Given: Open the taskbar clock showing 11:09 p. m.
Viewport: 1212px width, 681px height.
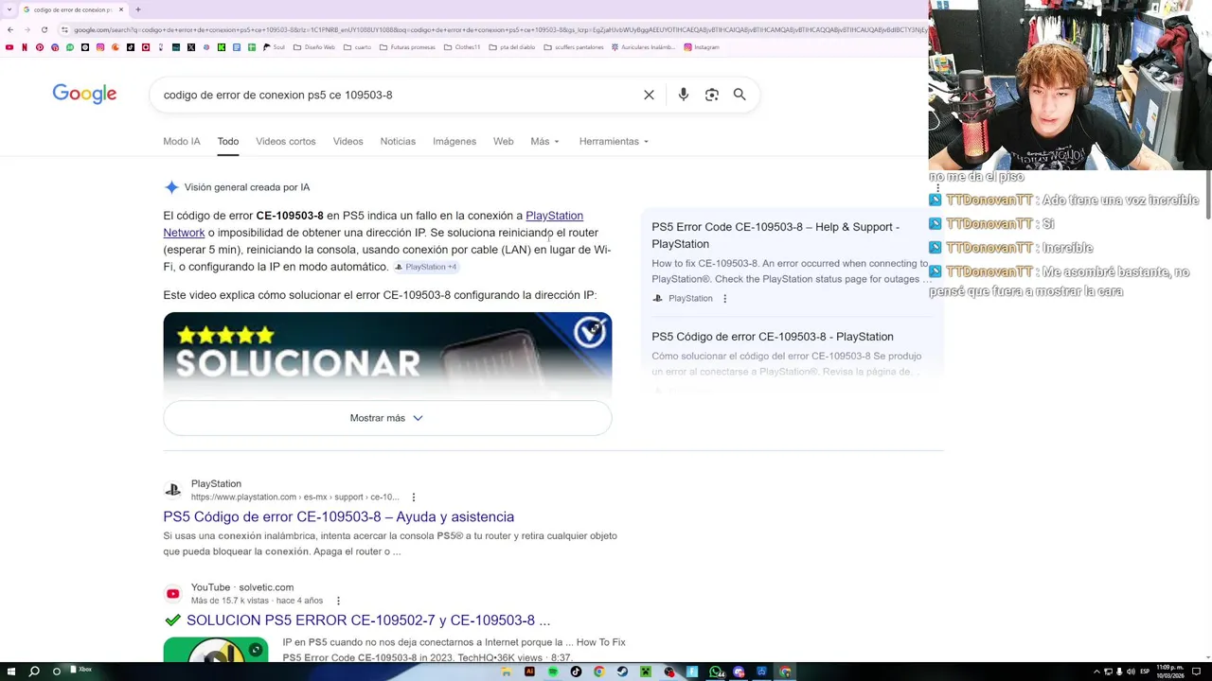Looking at the screenshot, I should coord(1169,672).
